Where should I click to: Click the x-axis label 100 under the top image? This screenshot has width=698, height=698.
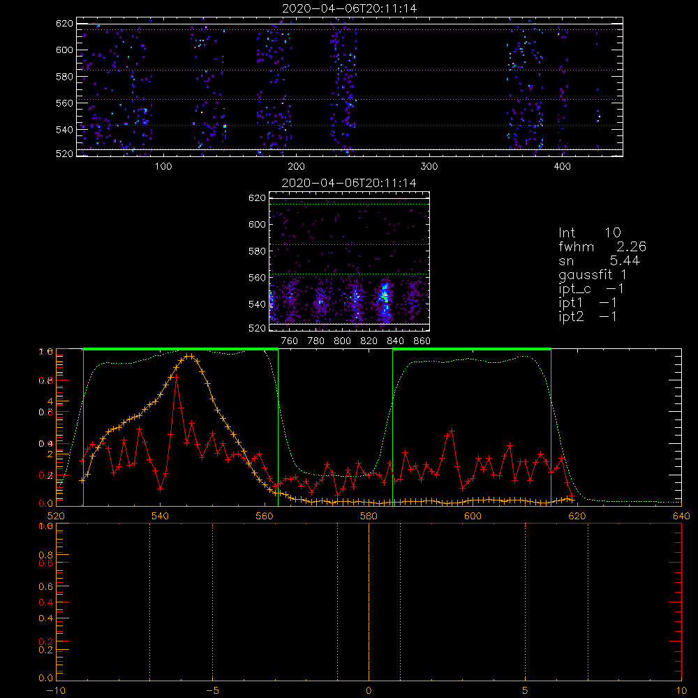163,167
